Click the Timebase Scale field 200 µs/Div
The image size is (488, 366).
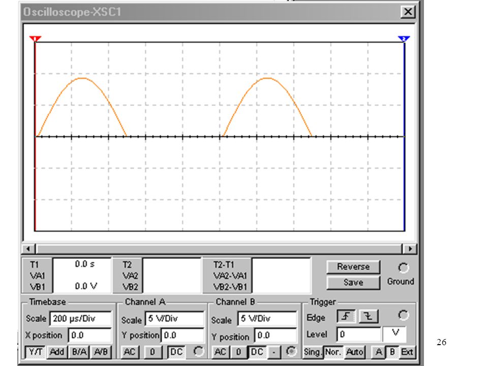81,318
